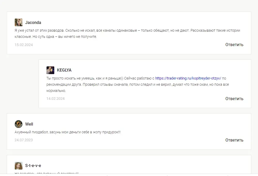Image resolution: width=258 pixels, height=176 pixels.
Task: Click the S-t-e-v-e username
Action: coord(33,165)
